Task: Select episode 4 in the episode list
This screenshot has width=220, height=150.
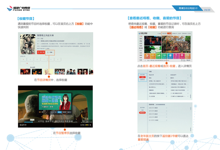Action: [x=44, y=59]
